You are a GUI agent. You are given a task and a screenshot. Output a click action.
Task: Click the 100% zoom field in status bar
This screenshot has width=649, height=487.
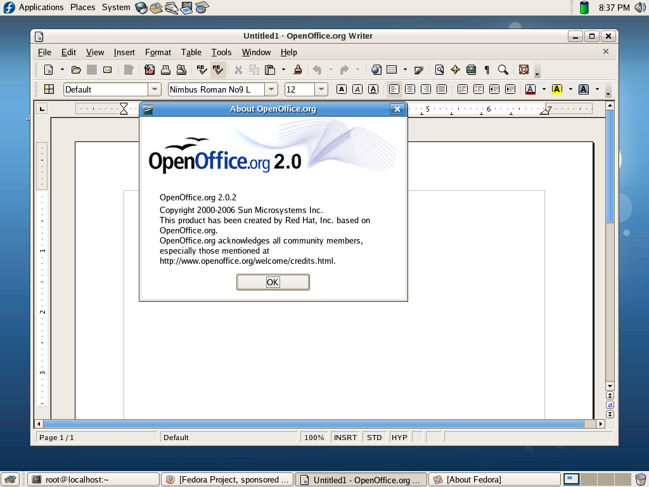click(x=314, y=438)
